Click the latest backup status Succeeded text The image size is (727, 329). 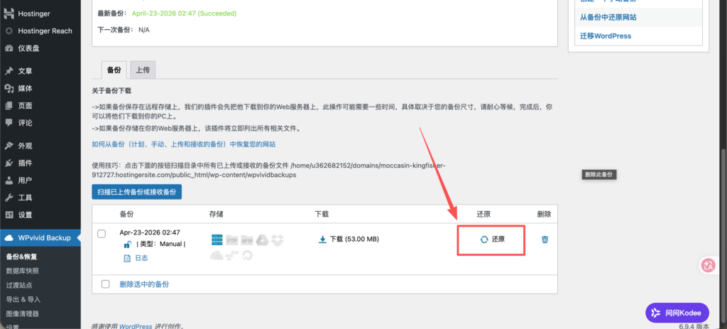185,14
